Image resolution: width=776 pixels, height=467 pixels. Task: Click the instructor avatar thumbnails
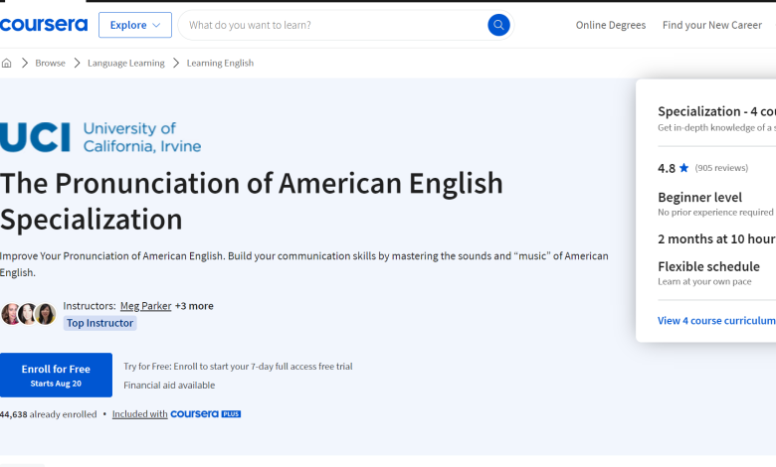[x=28, y=314]
